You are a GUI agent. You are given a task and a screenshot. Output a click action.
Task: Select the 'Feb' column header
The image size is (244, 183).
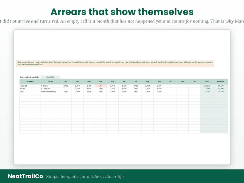point(77,81)
